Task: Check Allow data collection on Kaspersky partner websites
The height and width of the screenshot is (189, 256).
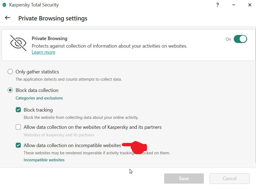Action: [18, 127]
